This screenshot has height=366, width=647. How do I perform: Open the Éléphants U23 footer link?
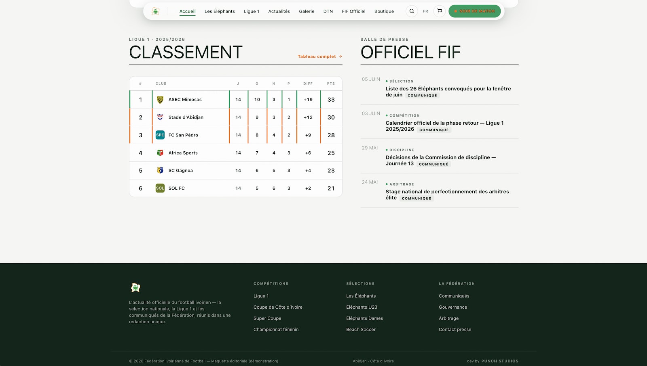[362, 307]
